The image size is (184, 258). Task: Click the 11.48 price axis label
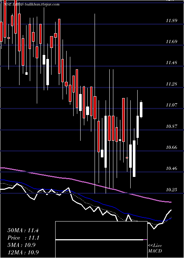pos(172,63)
